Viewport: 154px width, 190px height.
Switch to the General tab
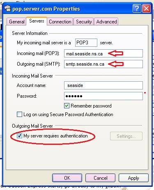click(16, 22)
